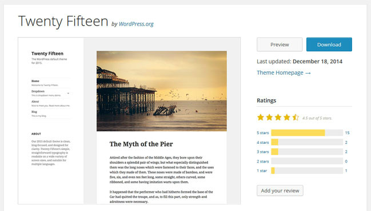Click the first rating star icon
The width and height of the screenshot is (371, 211).
click(x=261, y=117)
